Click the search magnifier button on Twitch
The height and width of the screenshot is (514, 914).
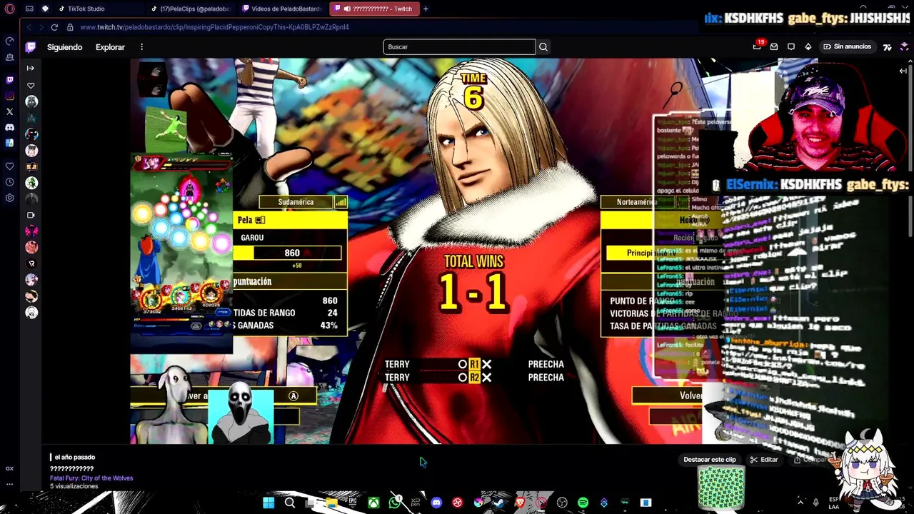[543, 47]
